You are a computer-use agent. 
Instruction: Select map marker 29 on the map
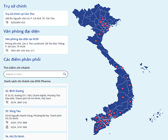(130, 102)
